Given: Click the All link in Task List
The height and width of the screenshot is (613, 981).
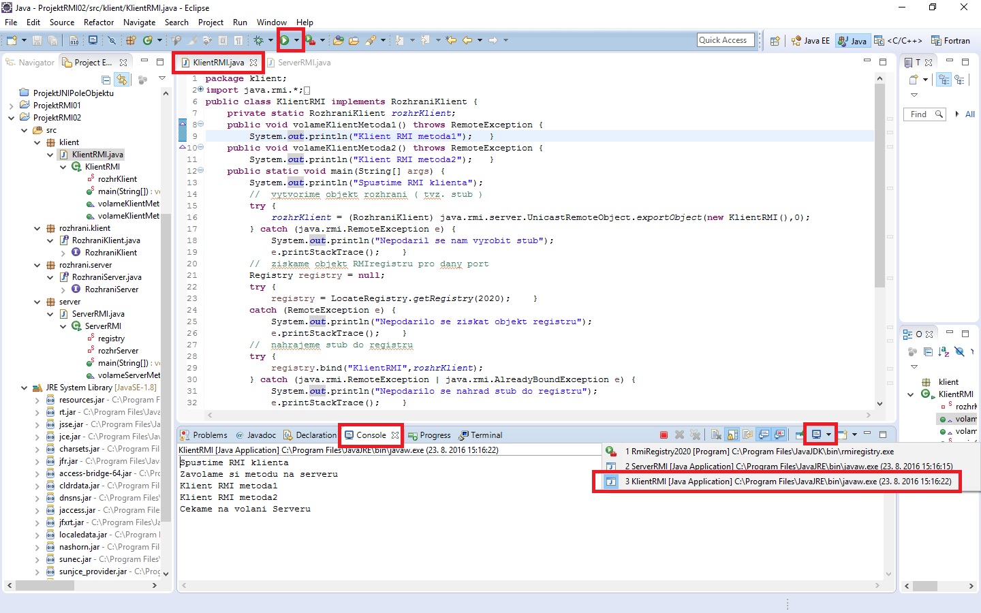Looking at the screenshot, I should (970, 114).
